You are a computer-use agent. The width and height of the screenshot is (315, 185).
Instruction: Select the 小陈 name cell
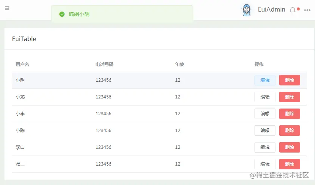pos(20,131)
